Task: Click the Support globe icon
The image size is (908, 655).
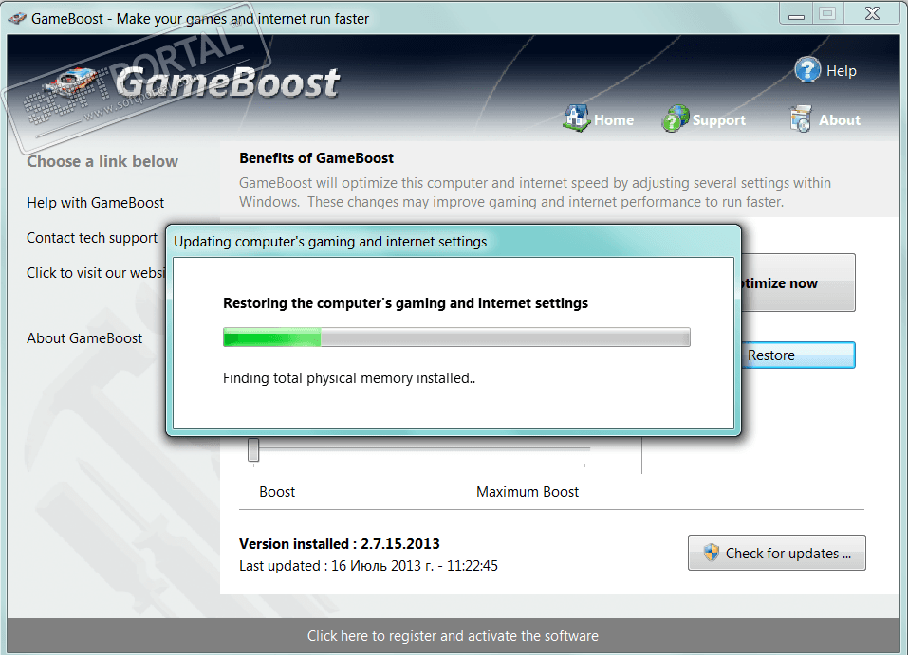Action: [x=676, y=118]
